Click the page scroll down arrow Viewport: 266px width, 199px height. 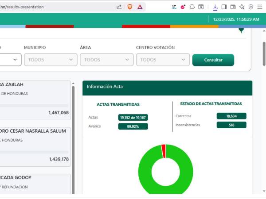coord(264,191)
